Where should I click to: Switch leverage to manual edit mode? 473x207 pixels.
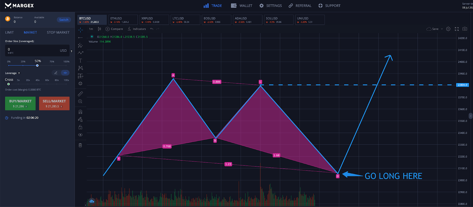[56, 73]
